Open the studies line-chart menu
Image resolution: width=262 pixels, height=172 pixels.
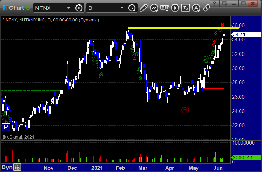[x=154, y=8]
